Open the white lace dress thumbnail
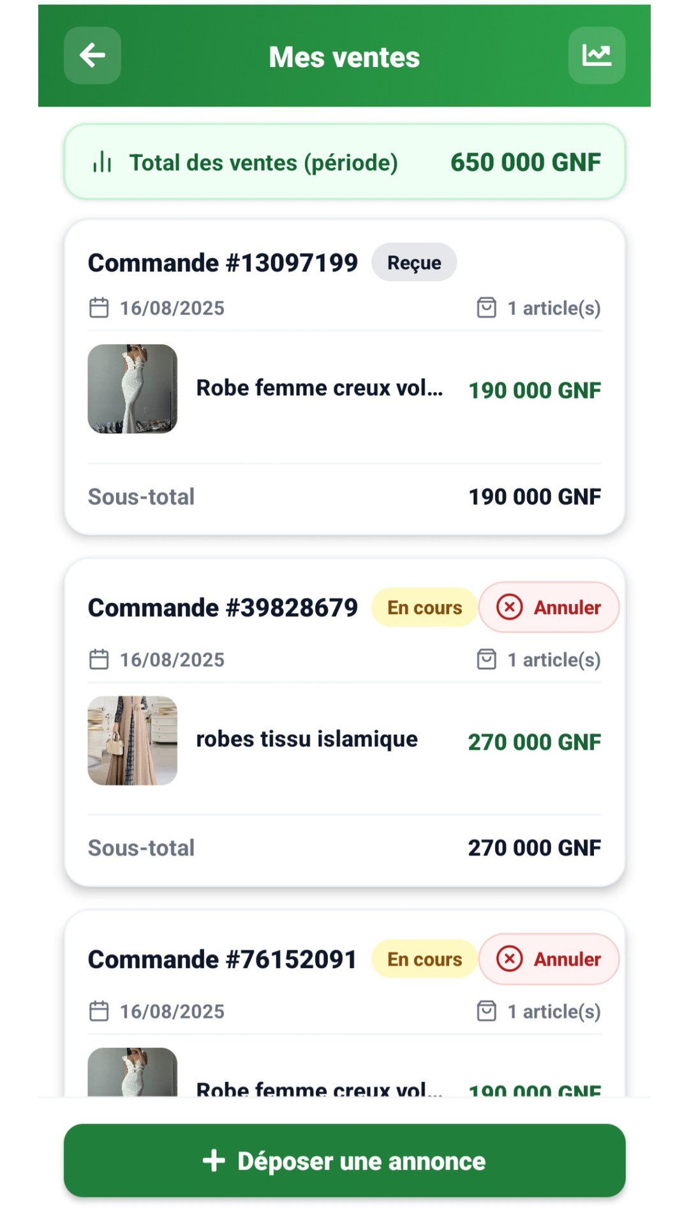The width and height of the screenshot is (689, 1226). (x=133, y=389)
